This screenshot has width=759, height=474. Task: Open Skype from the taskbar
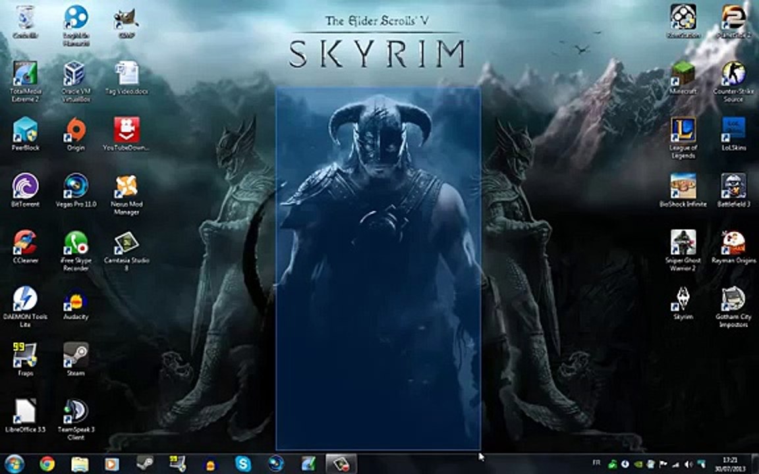[x=243, y=464]
